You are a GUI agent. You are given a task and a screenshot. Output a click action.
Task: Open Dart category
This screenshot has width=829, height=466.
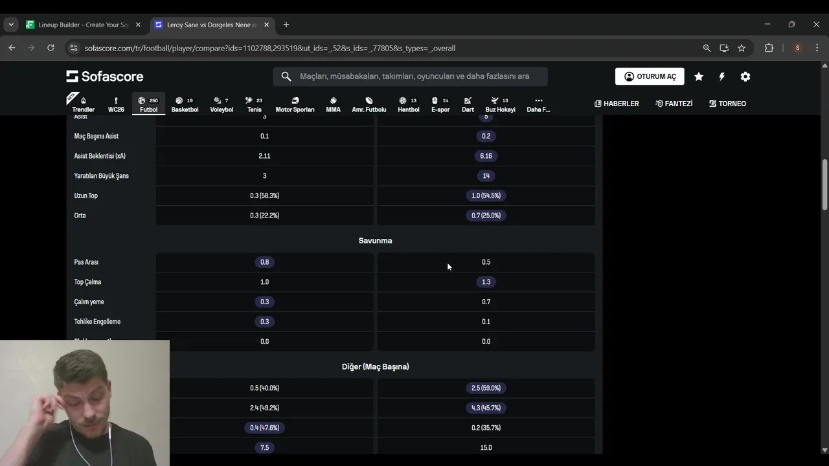[x=468, y=104]
